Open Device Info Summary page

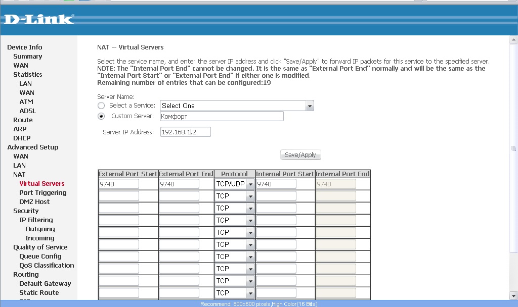coord(27,57)
